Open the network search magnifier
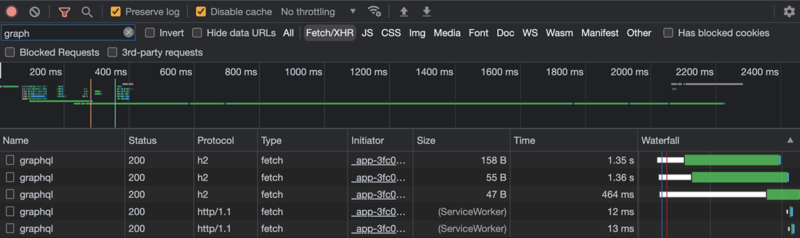Viewport: 800px width, 238px height. [87, 11]
